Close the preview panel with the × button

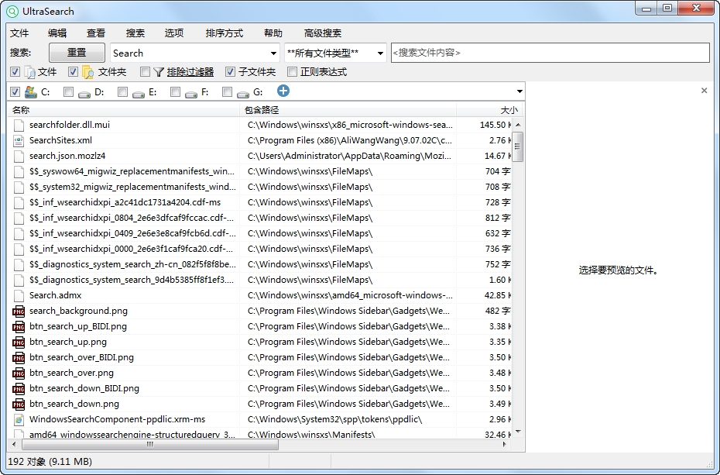point(704,90)
